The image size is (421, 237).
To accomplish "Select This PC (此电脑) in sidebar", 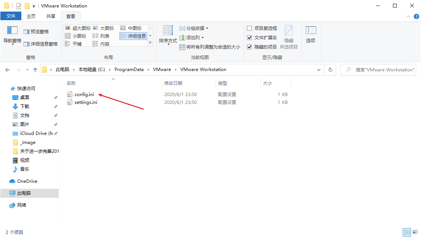I will pyautogui.click(x=30, y=193).
